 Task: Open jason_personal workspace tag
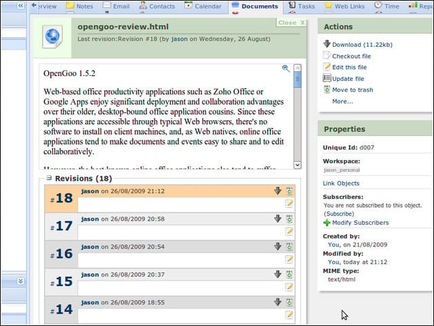pyautogui.click(x=342, y=170)
